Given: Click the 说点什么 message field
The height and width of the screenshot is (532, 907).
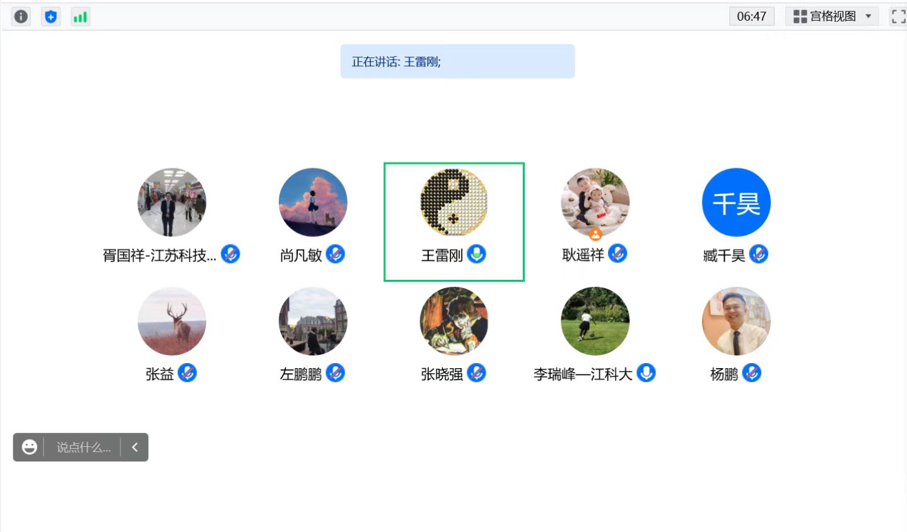Looking at the screenshot, I should click(83, 447).
